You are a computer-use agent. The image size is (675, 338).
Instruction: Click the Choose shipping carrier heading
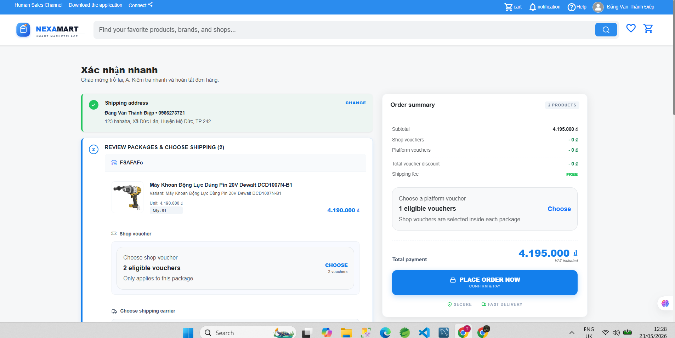147,311
